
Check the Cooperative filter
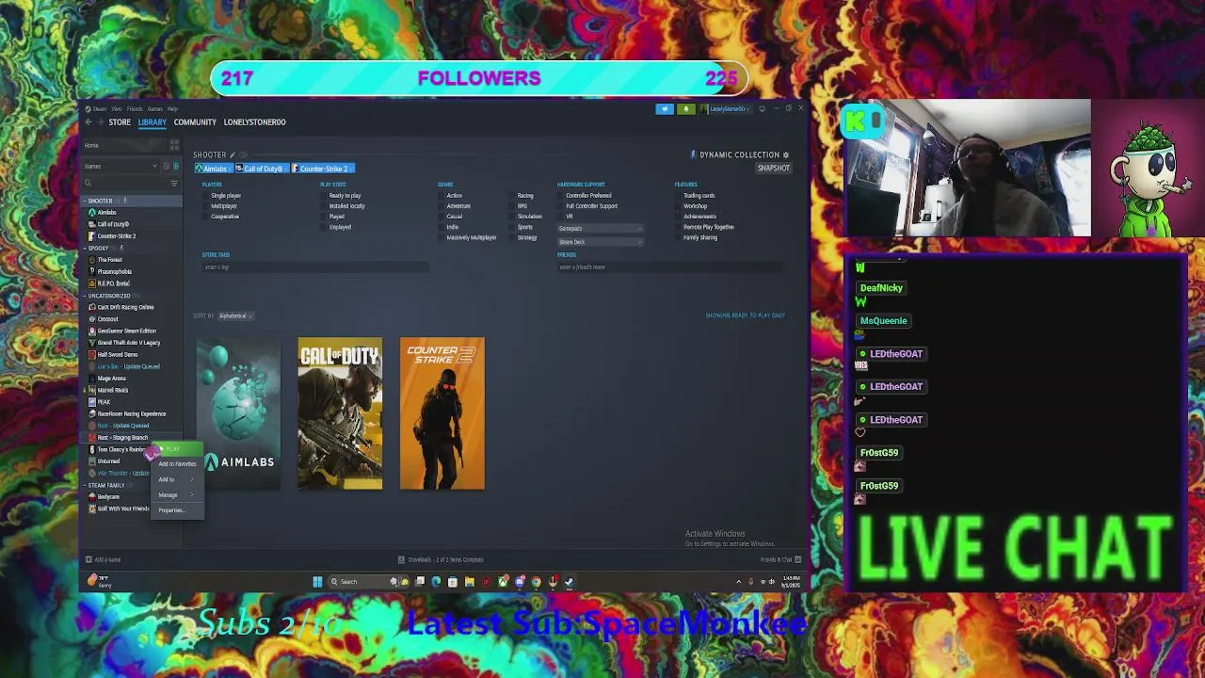coord(206,217)
